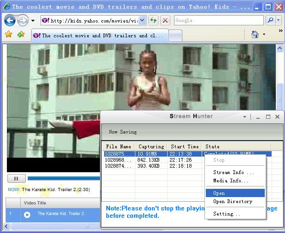Sort by the 'Start Time' column header
The image size is (285, 233).
coord(185,146)
